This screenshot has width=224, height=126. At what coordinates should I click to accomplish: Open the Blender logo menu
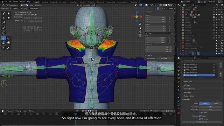pos(2,2)
